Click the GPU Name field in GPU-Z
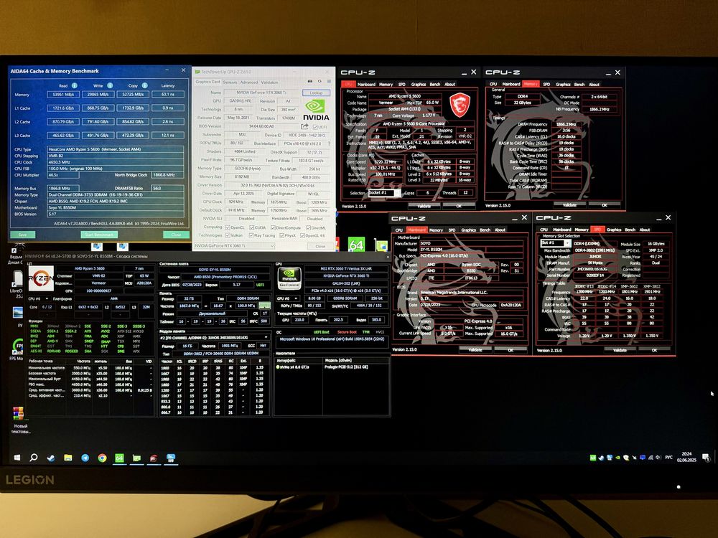Image resolution: width=718 pixels, height=538 pixels. (261, 93)
